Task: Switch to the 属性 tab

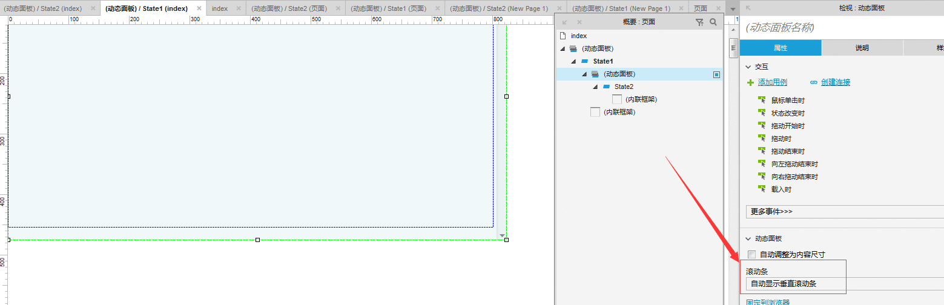Action: [781, 48]
